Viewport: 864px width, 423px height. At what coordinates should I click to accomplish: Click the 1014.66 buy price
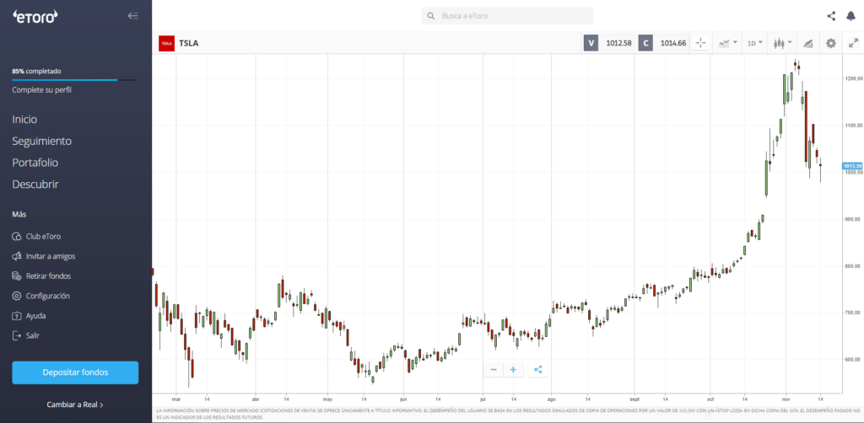click(x=672, y=43)
